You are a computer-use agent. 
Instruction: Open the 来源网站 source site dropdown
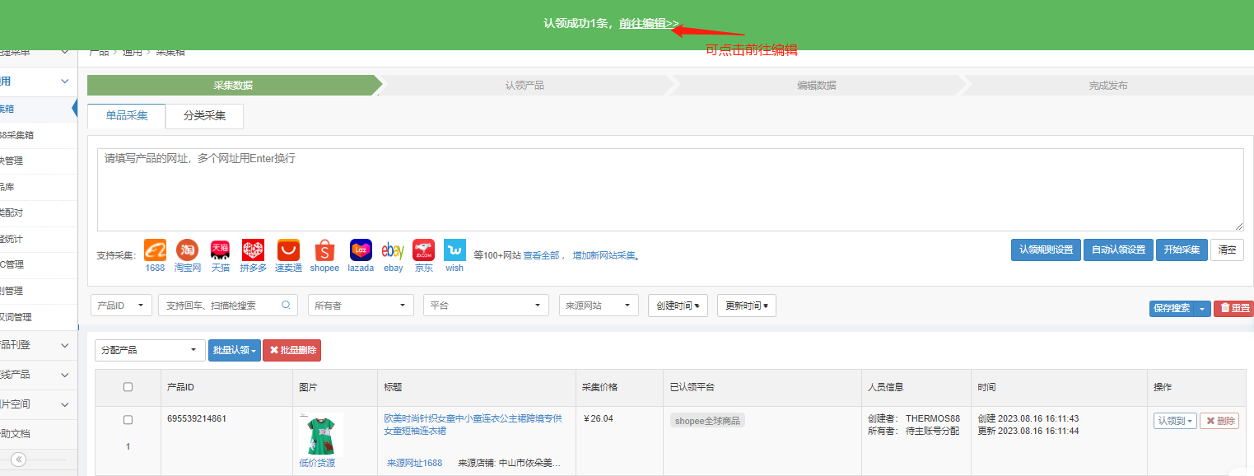click(598, 306)
